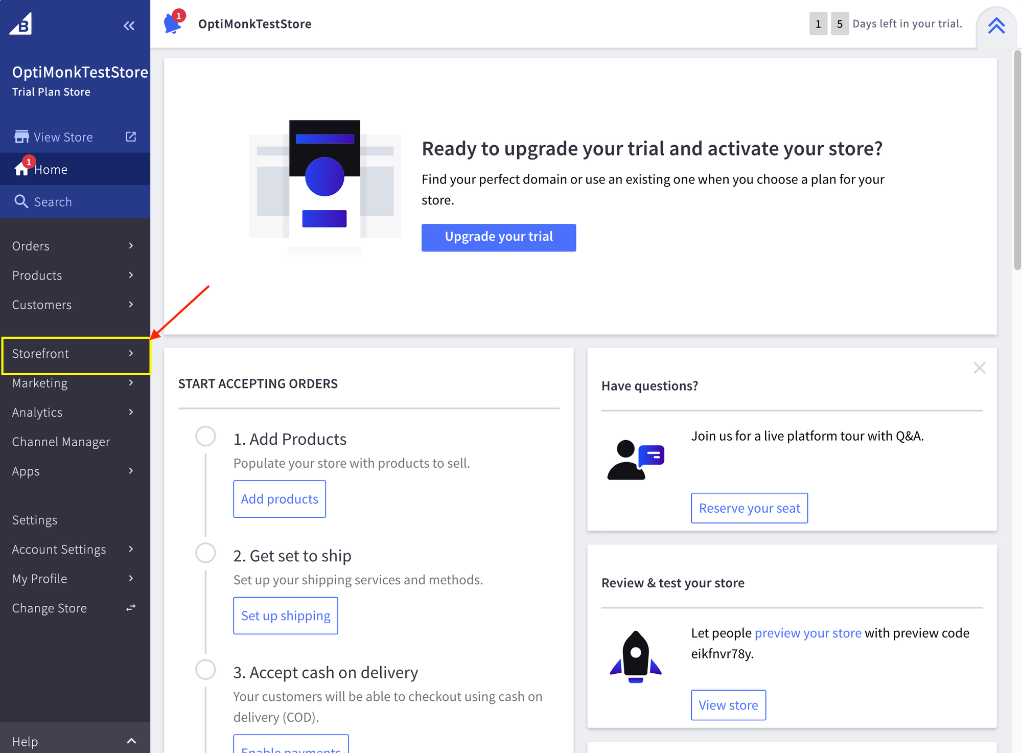Click the Home house icon
This screenshot has width=1022, height=753.
21,169
